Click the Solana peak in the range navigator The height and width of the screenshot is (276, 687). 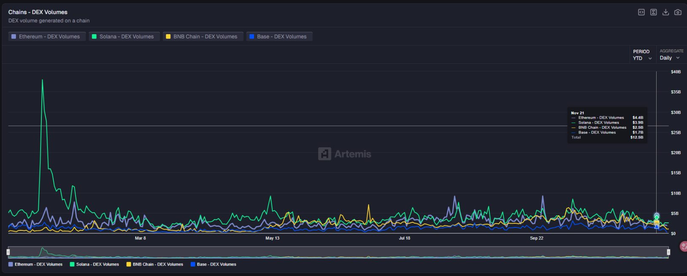pyautogui.click(x=42, y=250)
